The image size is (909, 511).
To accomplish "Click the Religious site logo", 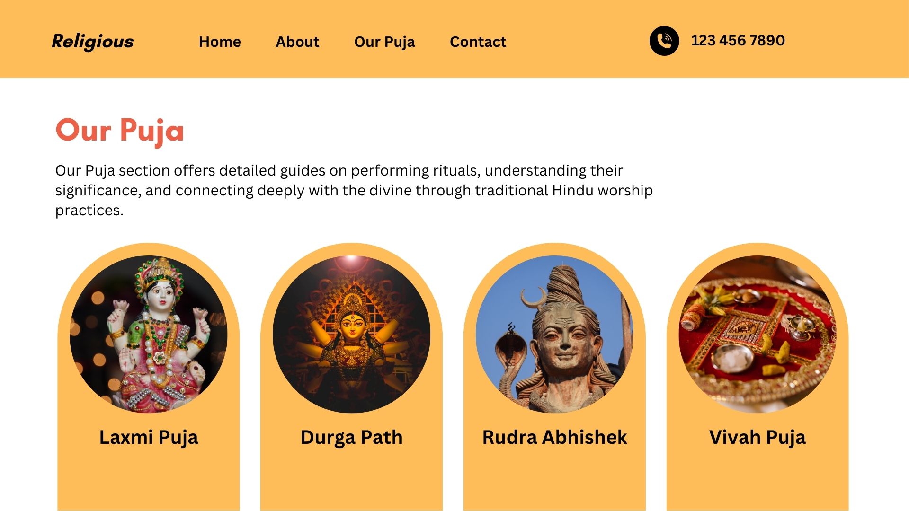I will [x=93, y=41].
